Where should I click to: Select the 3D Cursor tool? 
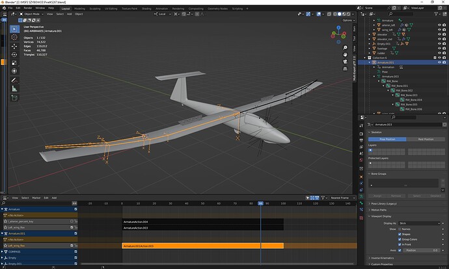[x=14, y=37]
